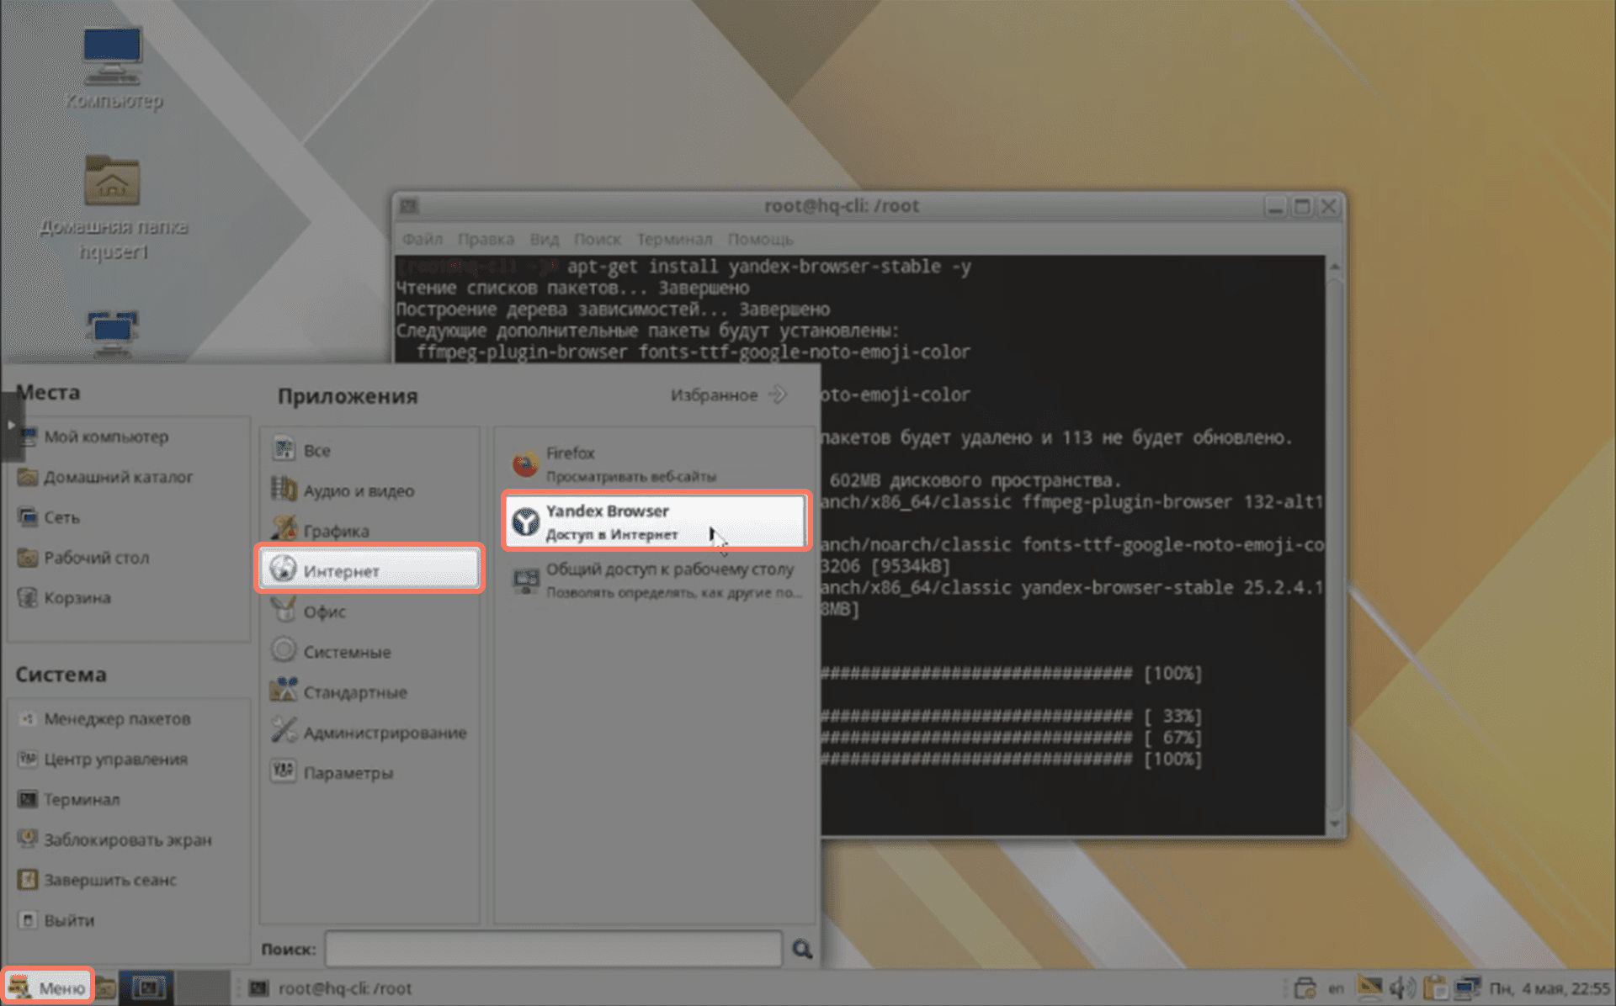Open the terminal window menu icon in title bar
This screenshot has height=1006, width=1616.
click(x=409, y=206)
